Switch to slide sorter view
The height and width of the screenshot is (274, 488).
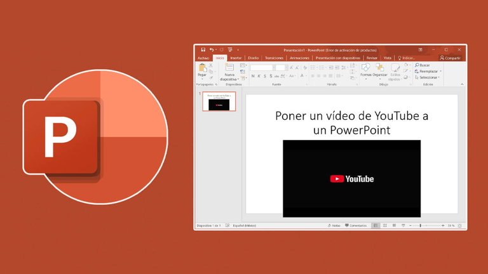(x=384, y=225)
